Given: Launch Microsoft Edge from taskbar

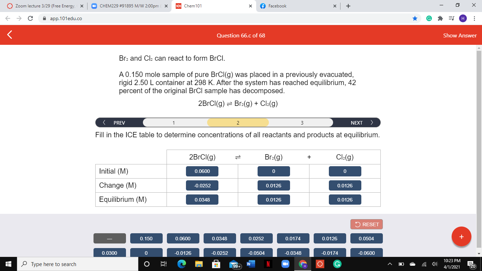Looking at the screenshot, I should pos(181,264).
